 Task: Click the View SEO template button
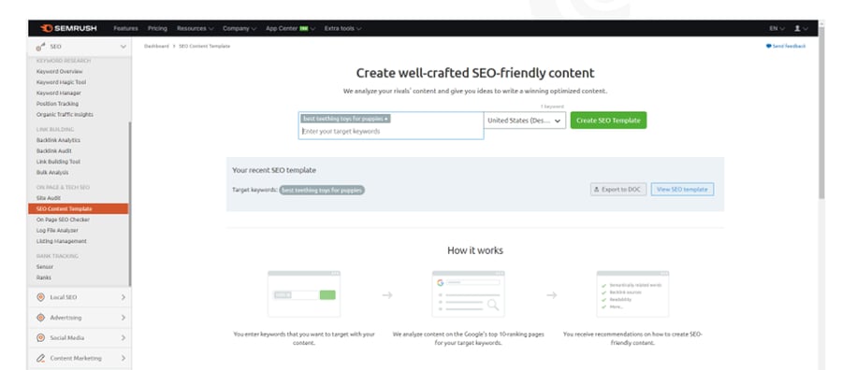point(682,190)
